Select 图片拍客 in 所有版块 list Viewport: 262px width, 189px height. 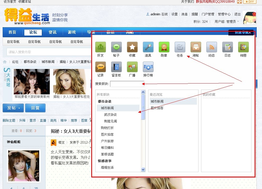[x=107, y=134]
